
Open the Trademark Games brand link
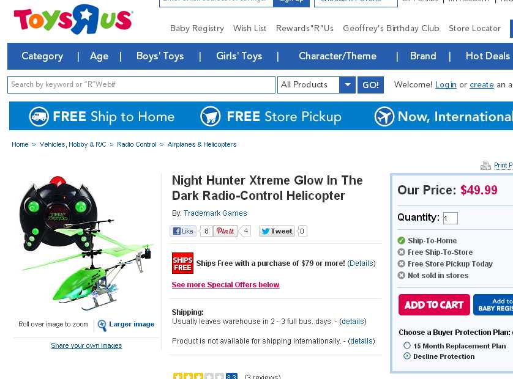point(215,213)
